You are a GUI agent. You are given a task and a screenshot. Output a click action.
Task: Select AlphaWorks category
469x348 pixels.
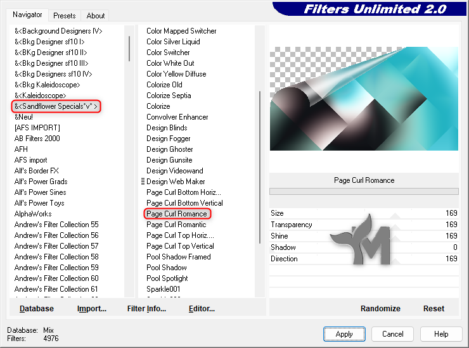33,214
